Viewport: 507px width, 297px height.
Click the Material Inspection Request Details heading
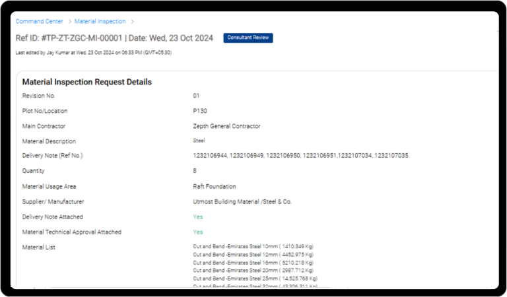point(87,82)
